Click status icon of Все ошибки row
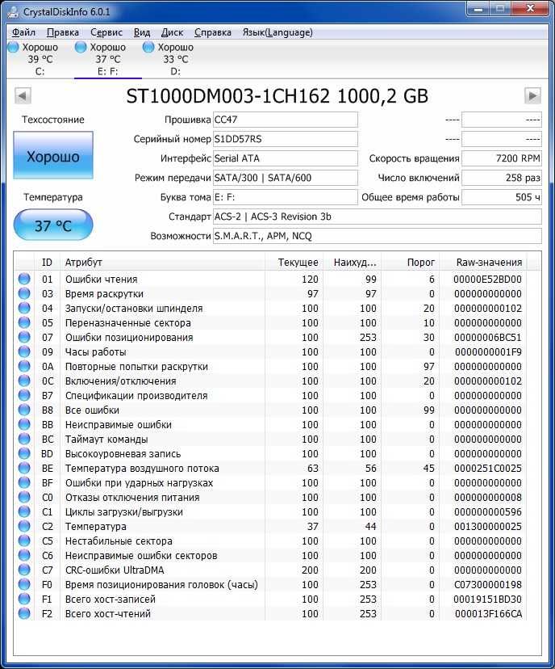 tap(24, 410)
